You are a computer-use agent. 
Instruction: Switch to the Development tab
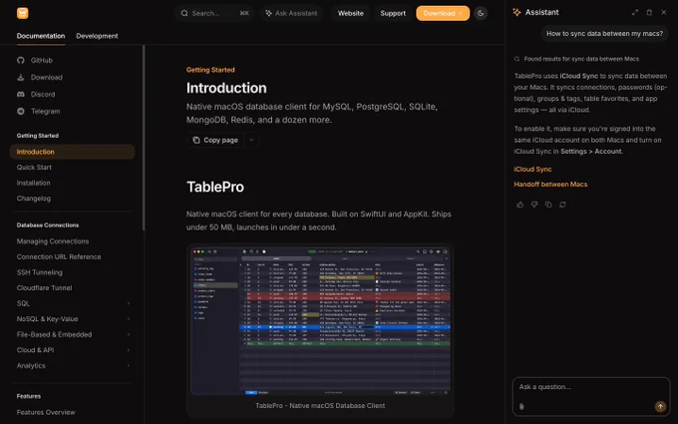[x=97, y=36]
